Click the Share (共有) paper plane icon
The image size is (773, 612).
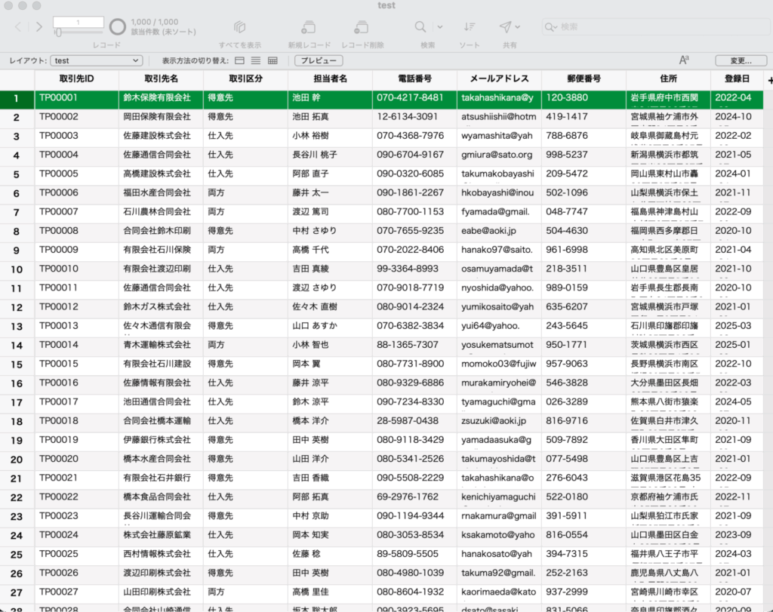505,27
